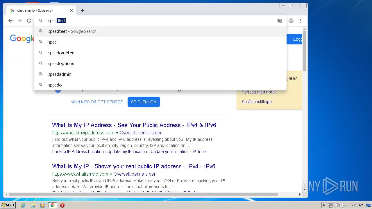Open the Windows Start menu

[8, 205]
